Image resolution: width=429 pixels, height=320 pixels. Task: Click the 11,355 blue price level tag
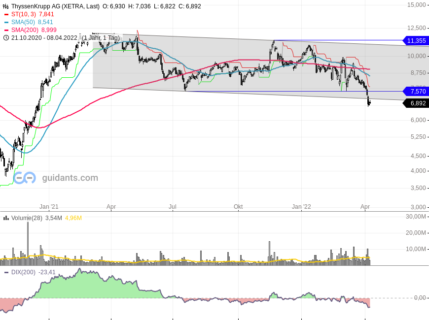click(x=416, y=41)
